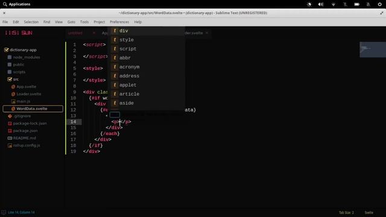386x217 pixels.
Task: Open the Applications search icon
Action: click(5, 4)
